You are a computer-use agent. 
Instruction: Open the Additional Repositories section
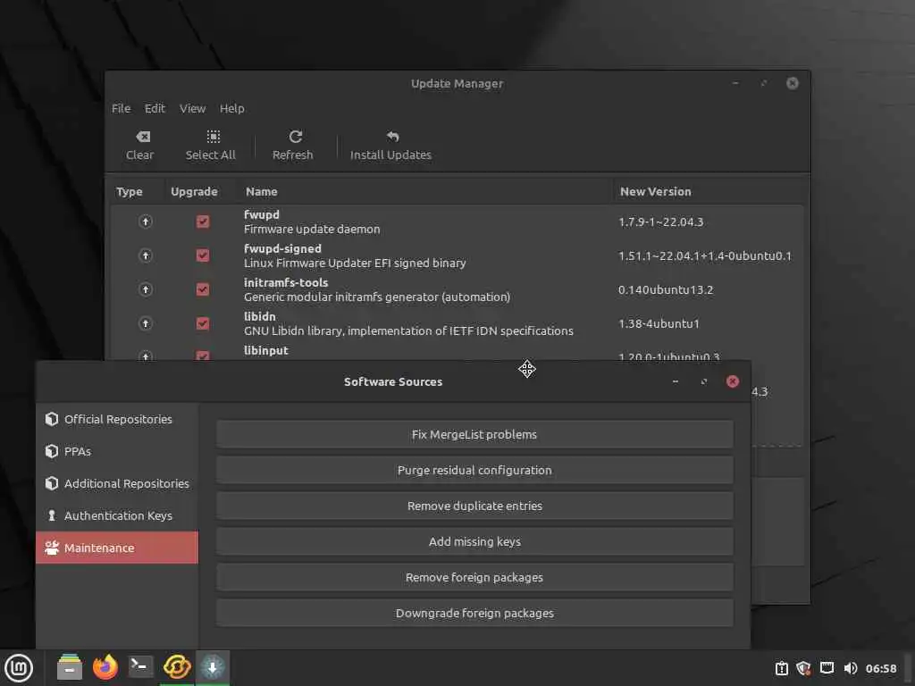[x=117, y=483]
